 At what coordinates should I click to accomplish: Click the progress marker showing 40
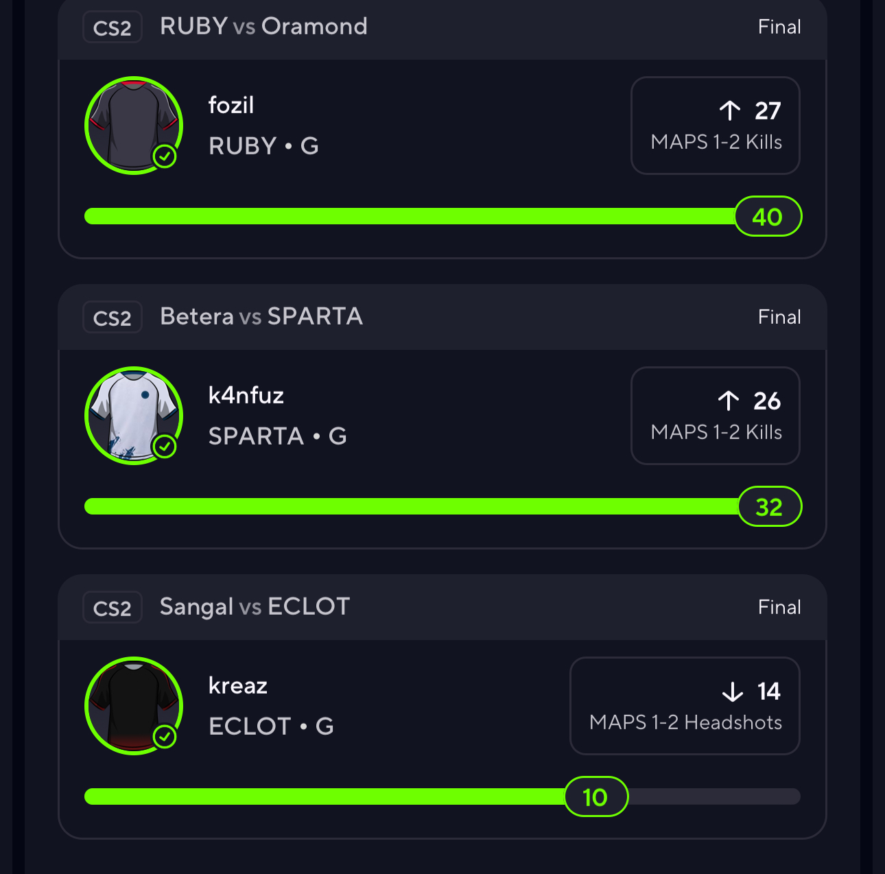point(768,217)
